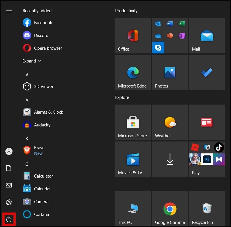Click the Microsoft Store tile

pyautogui.click(x=133, y=122)
